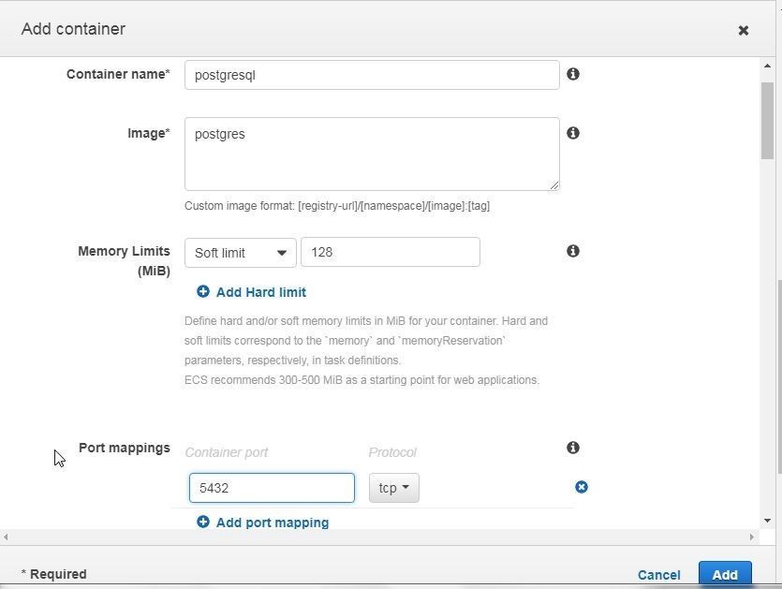The image size is (782, 589).
Task: Click the info icon for Port mappings
Action: click(573, 448)
